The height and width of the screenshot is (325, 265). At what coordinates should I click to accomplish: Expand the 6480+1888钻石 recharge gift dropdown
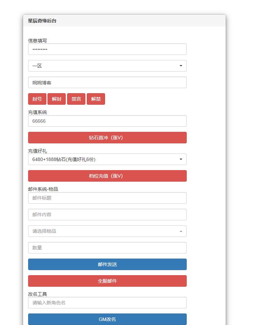(x=107, y=159)
